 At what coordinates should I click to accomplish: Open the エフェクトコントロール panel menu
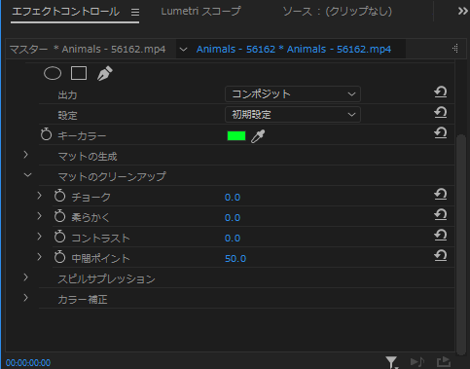click(135, 12)
